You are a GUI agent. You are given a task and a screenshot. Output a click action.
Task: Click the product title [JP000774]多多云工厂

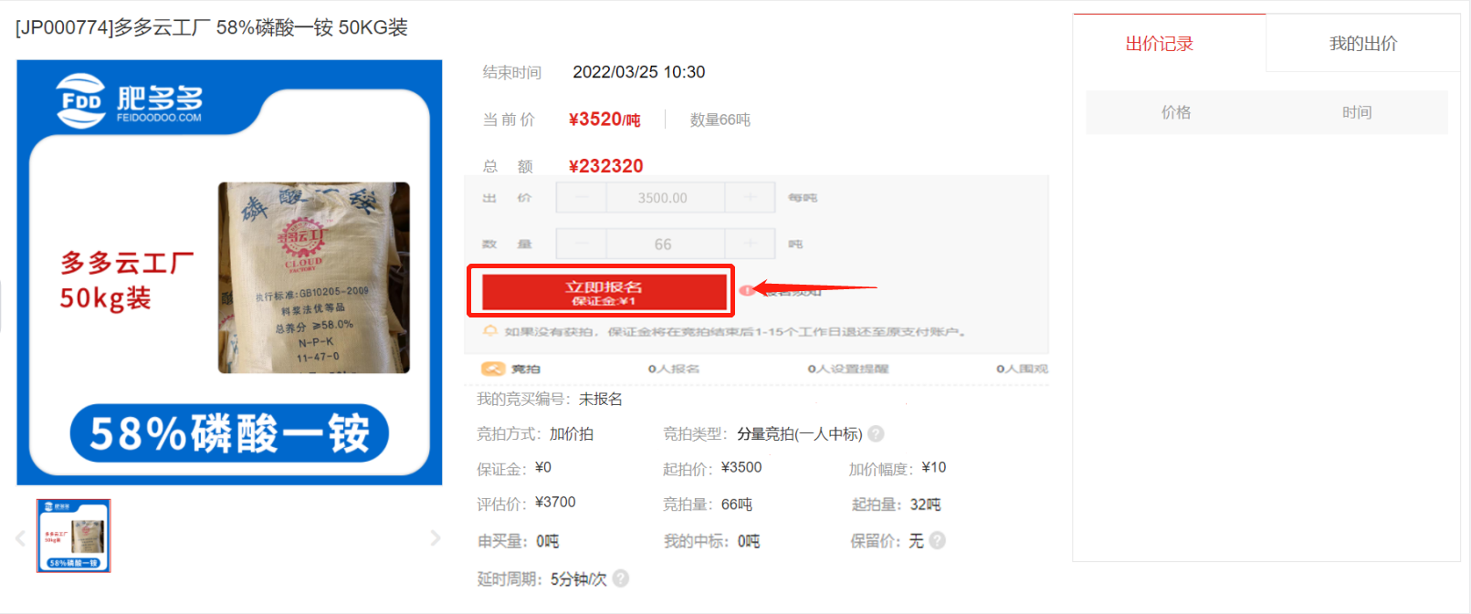coord(212,27)
